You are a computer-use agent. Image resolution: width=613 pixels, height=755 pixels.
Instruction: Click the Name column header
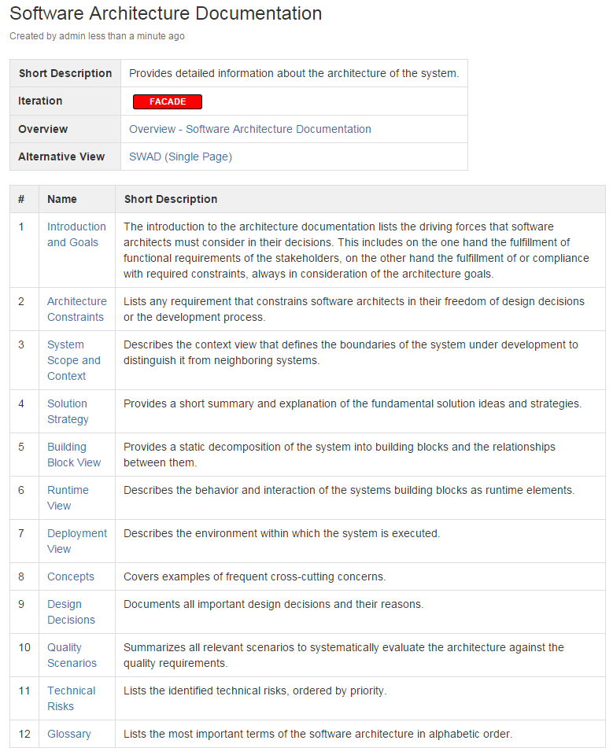(x=61, y=199)
